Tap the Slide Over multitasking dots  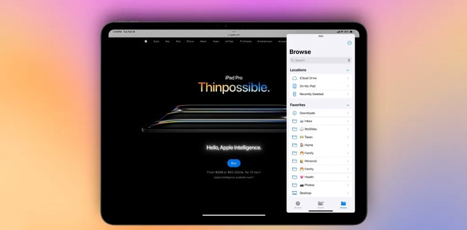[x=320, y=36]
